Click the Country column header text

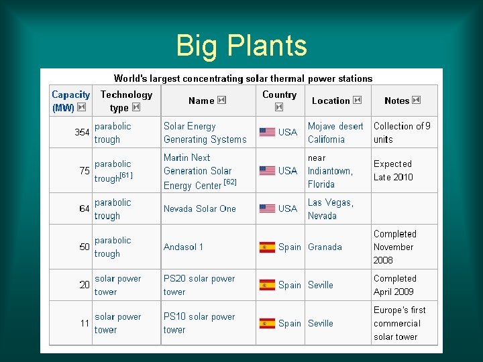279,95
